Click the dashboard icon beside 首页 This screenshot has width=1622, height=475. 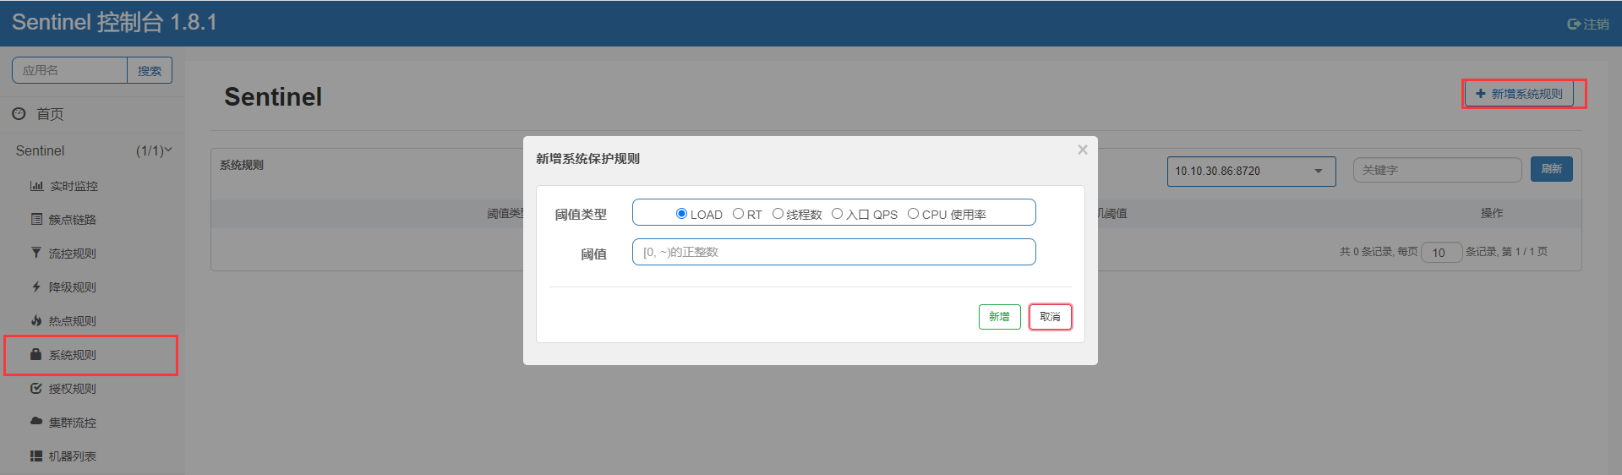click(x=19, y=113)
